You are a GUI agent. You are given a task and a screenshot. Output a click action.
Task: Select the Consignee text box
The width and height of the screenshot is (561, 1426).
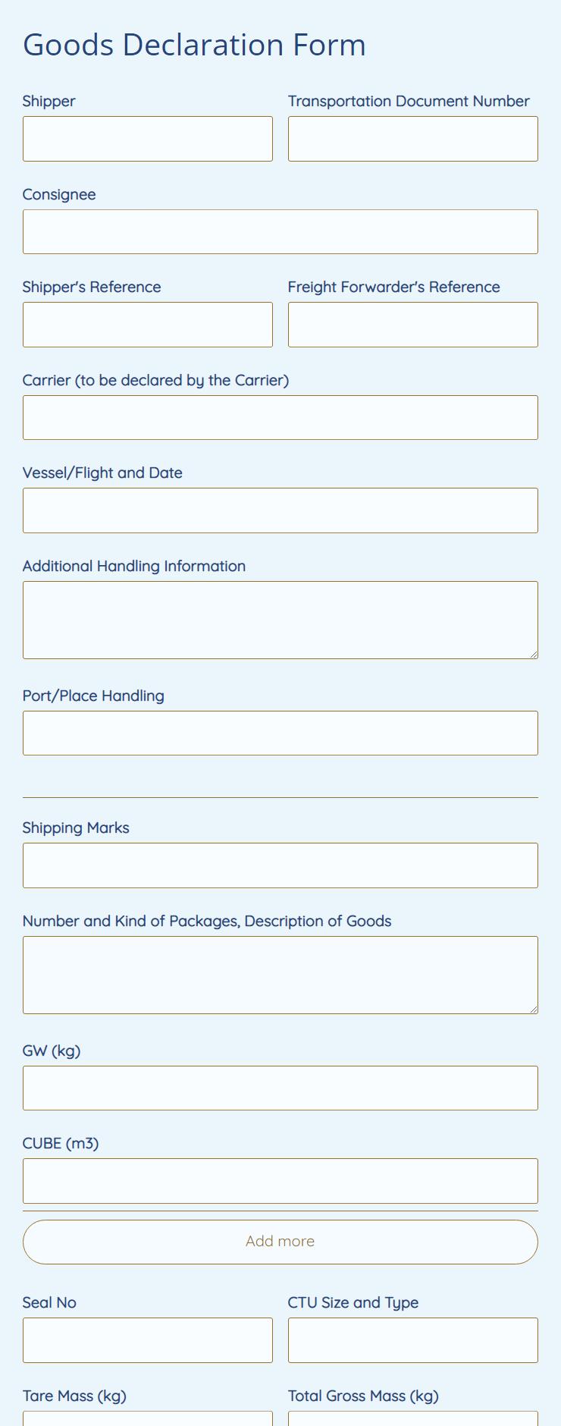coord(280,231)
